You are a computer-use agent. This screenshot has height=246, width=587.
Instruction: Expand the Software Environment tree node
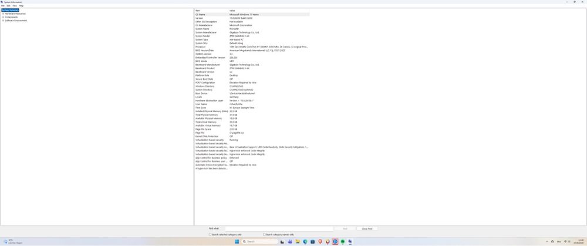(3, 20)
